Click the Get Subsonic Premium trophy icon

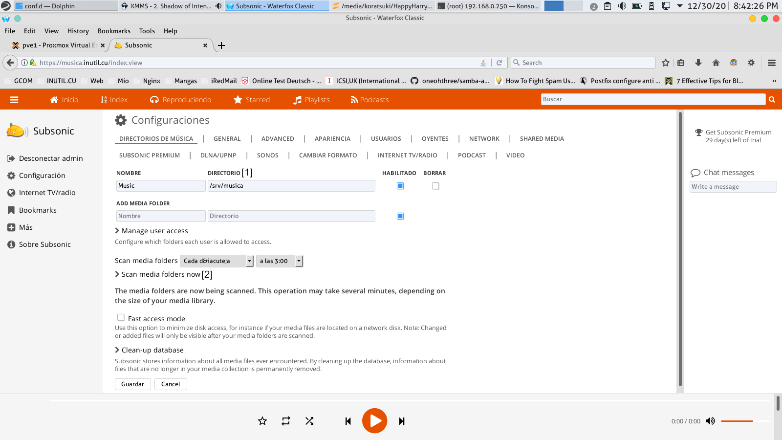click(x=698, y=132)
